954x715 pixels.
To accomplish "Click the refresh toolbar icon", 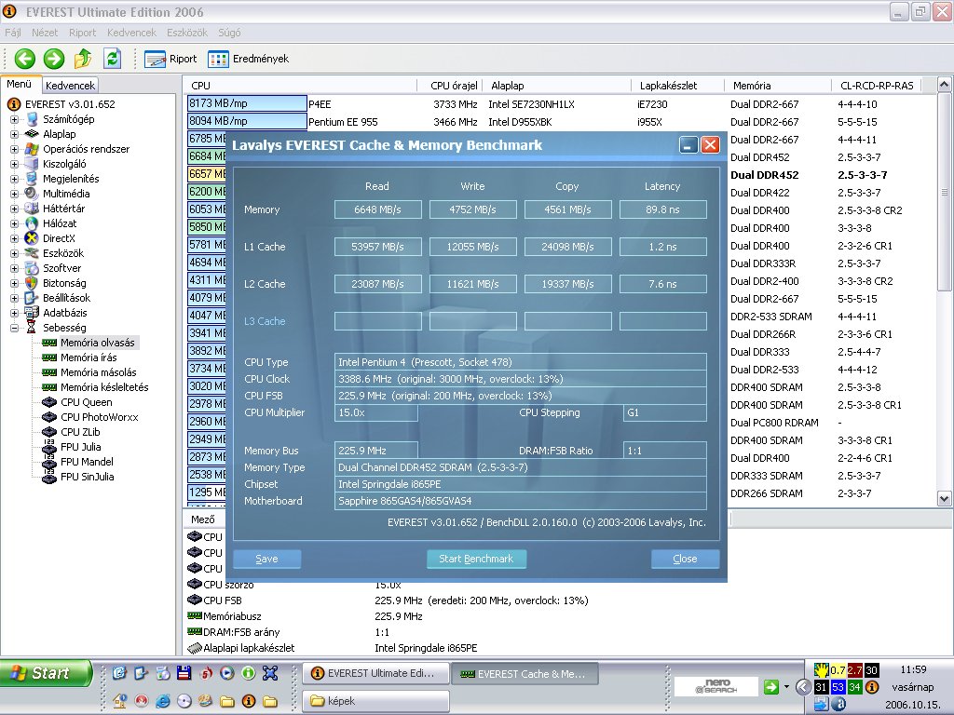I will point(112,59).
